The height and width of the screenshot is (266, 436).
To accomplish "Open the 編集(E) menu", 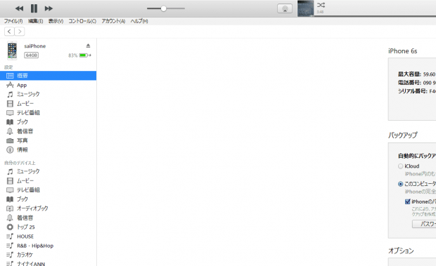I will click(x=36, y=21).
